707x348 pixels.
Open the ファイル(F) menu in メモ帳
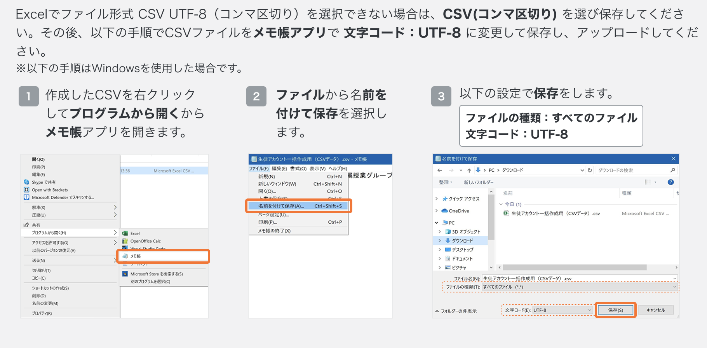pos(259,169)
